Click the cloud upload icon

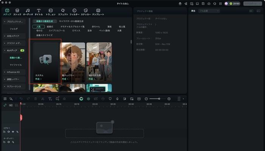coord(209,3)
